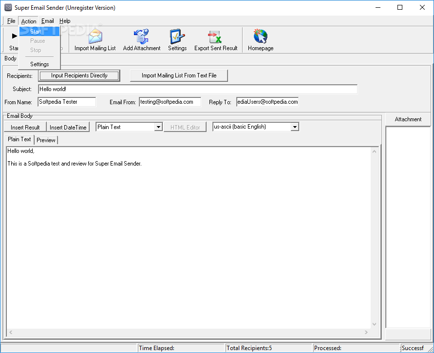Click the Email From field
This screenshot has height=353, width=434.
pyautogui.click(x=170, y=102)
